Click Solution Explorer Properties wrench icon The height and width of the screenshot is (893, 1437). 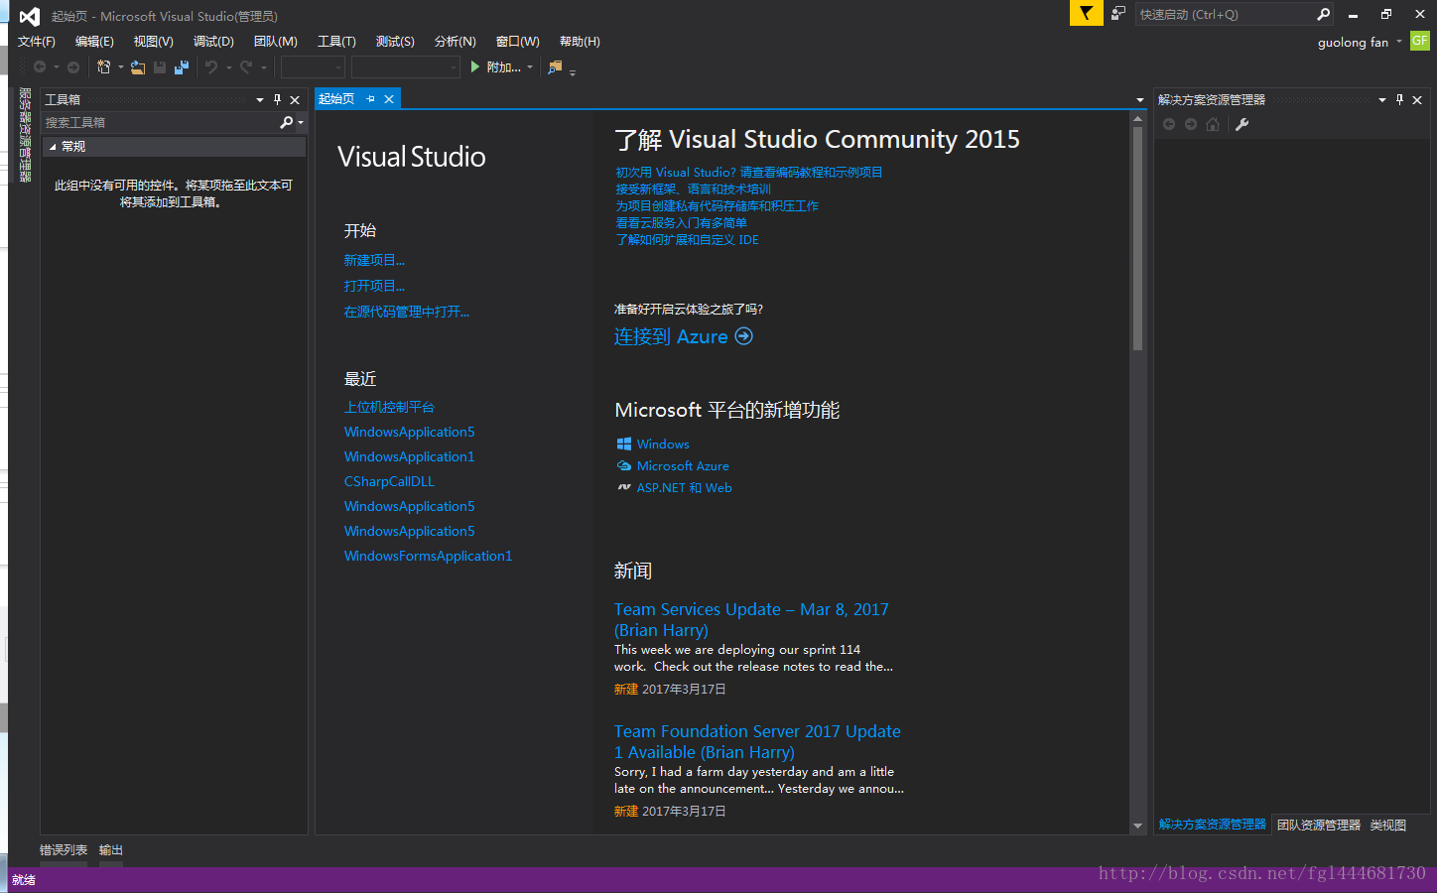click(1241, 124)
